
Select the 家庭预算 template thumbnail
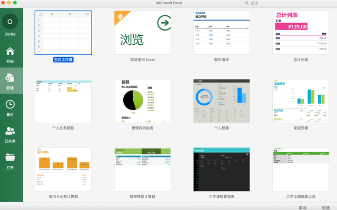click(x=301, y=101)
